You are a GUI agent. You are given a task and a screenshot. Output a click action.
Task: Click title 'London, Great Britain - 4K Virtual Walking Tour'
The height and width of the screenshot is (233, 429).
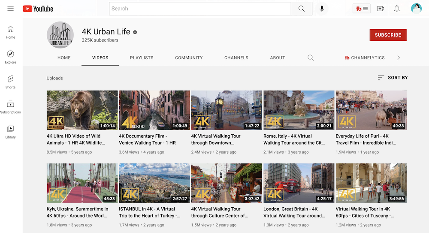[x=294, y=212]
